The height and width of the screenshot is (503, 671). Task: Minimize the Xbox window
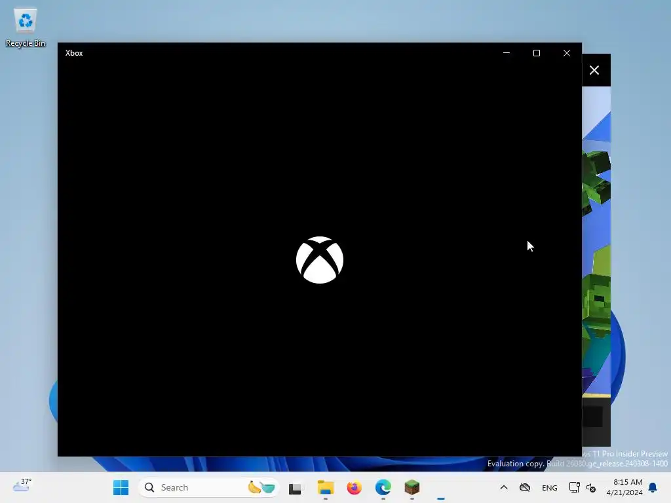507,53
